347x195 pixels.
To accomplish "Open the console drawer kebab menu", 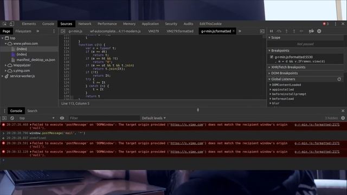I will (x=5, y=110).
